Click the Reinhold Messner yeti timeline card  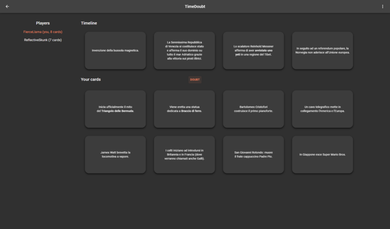(x=253, y=51)
